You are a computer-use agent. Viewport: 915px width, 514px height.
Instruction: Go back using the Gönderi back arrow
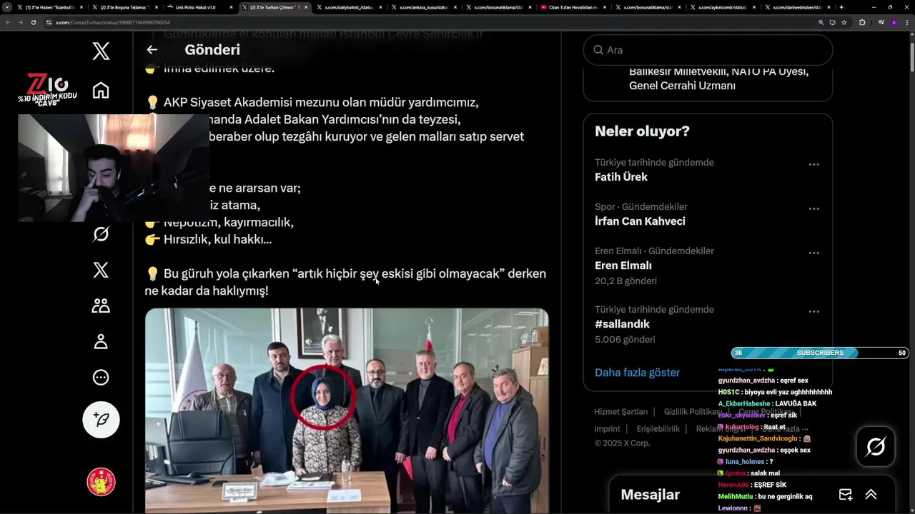click(152, 50)
